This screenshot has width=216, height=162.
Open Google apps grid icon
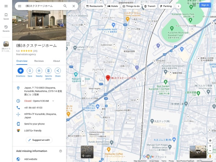click(194, 5)
